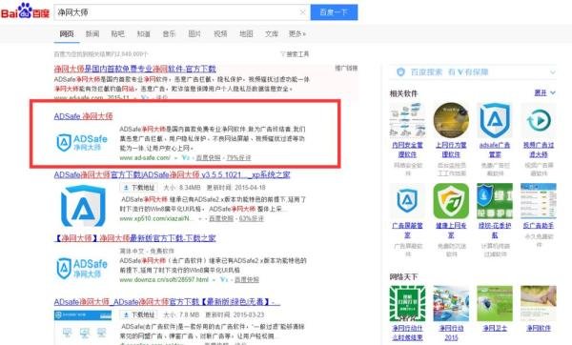Click the adsafe广告管家 blue shield icon
Screen dimensions: 572x345
pos(495,120)
